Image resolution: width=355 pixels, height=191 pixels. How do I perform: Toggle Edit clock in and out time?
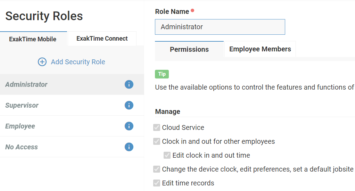[x=167, y=155]
